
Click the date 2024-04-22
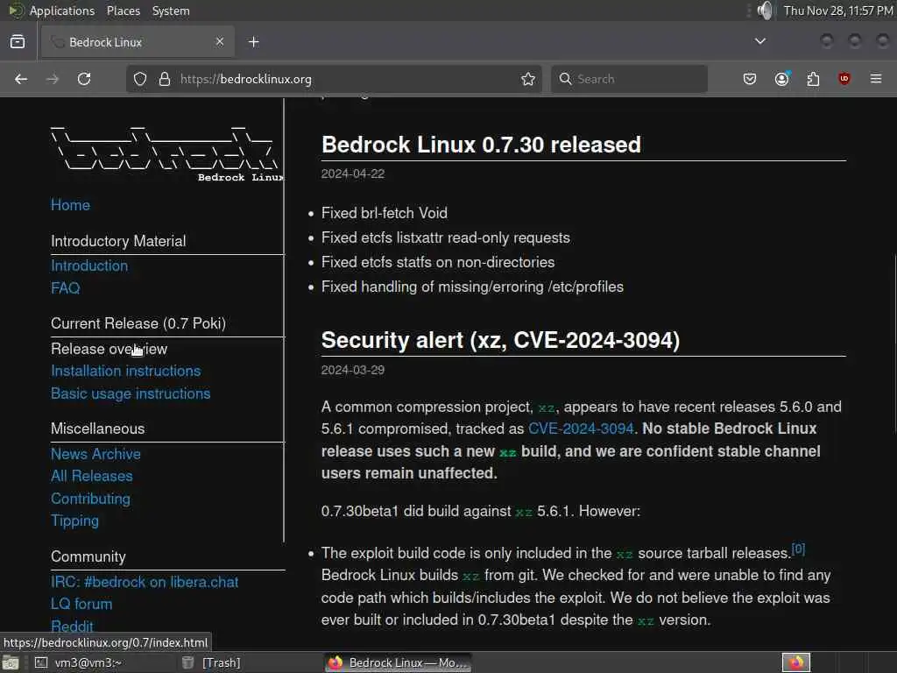point(352,174)
